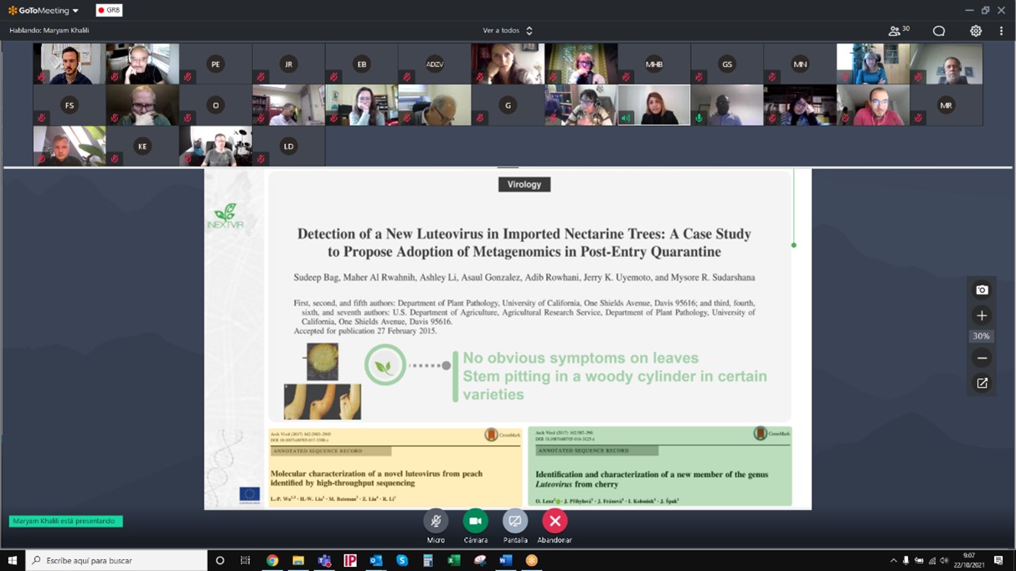This screenshot has width=1016, height=571.
Task: Expand the 'Ver a todos' view selector
Action: (x=508, y=31)
